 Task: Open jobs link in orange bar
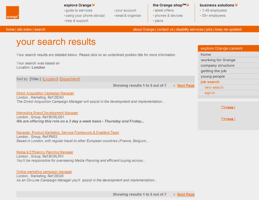coord(209,30)
